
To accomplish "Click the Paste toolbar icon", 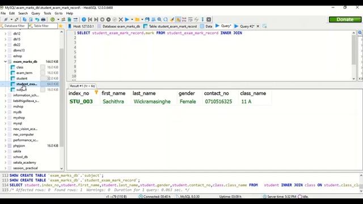I will click(31, 19).
